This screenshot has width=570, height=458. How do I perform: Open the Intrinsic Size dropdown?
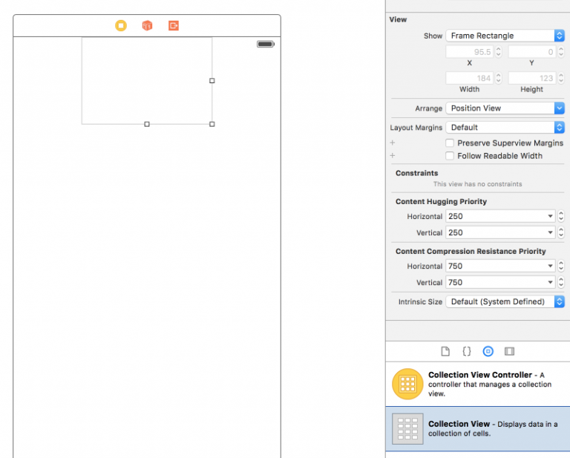[505, 302]
